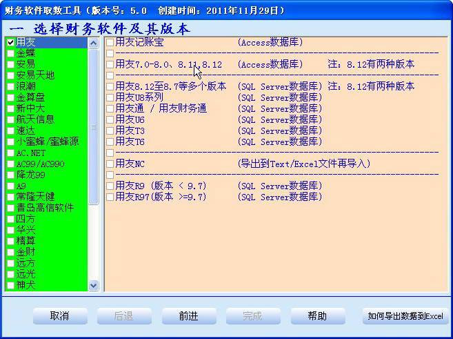Tick the 用友U8系列 checkbox
The height and width of the screenshot is (339, 453).
[x=110, y=97]
